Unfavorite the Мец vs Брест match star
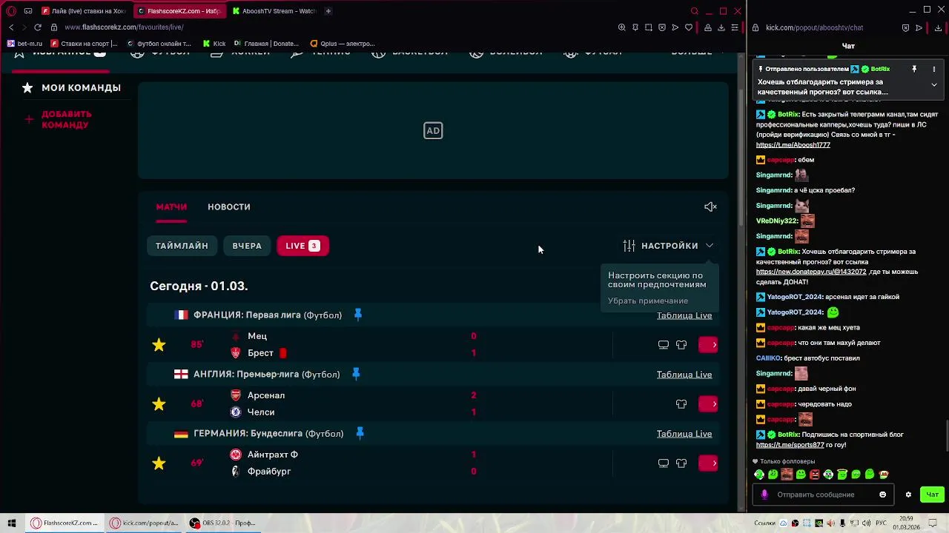The image size is (949, 533). click(159, 345)
